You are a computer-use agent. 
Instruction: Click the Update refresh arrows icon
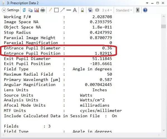coord(24,10)
